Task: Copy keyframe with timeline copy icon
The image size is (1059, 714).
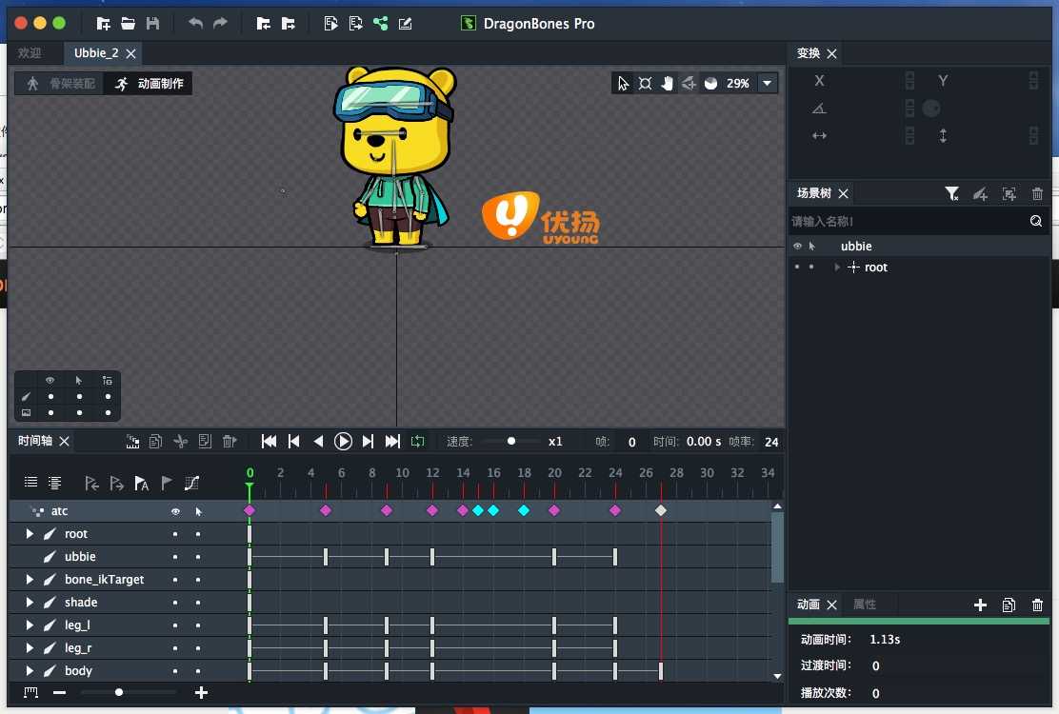Action: [155, 442]
